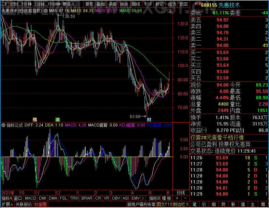
Task: Click the 仅需20元查看千档行情 promo link
Action: (x=217, y=138)
